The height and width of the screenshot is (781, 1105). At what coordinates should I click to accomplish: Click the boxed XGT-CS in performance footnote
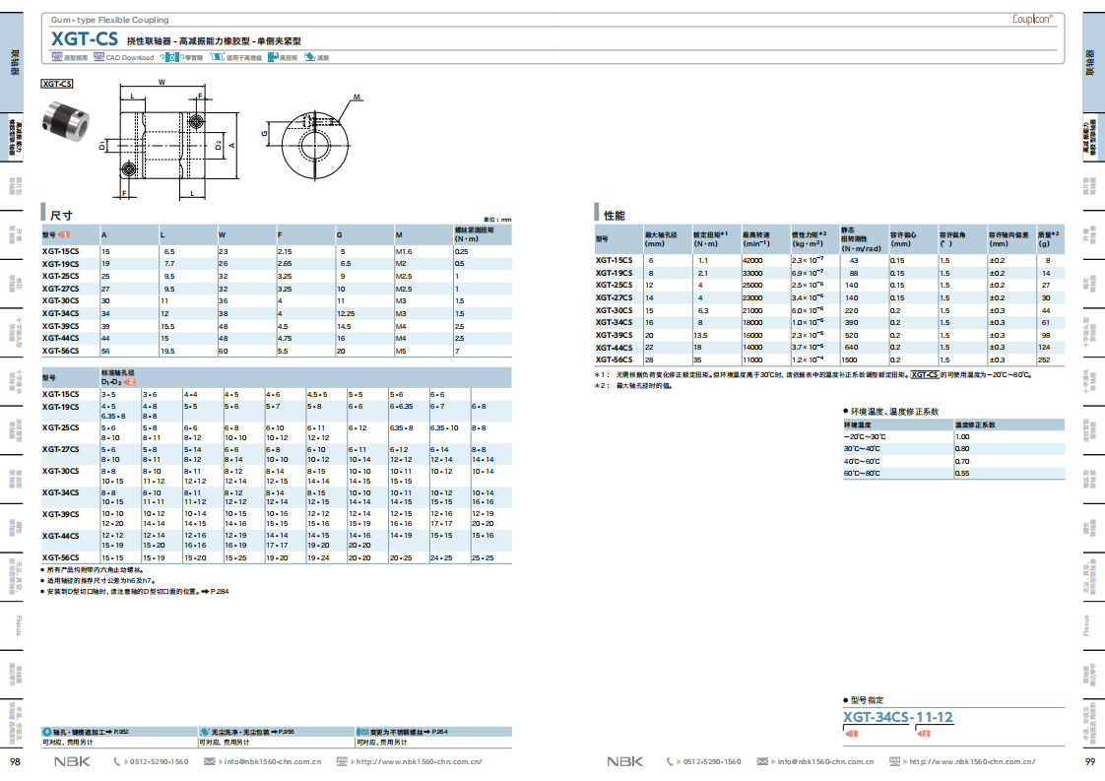click(925, 375)
